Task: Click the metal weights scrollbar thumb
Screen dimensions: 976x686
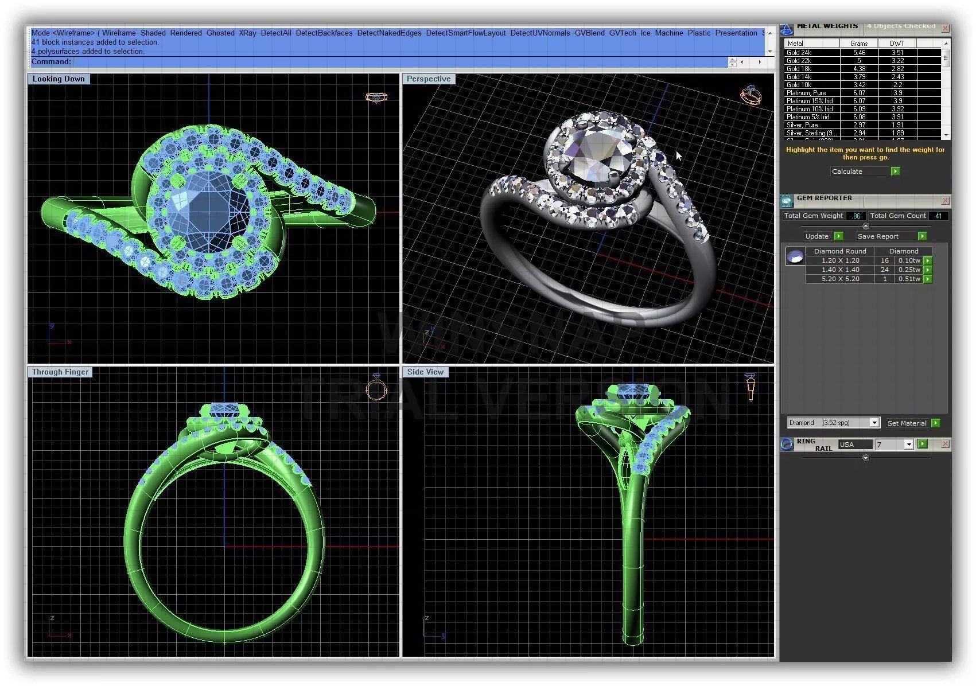Action: pos(946,58)
